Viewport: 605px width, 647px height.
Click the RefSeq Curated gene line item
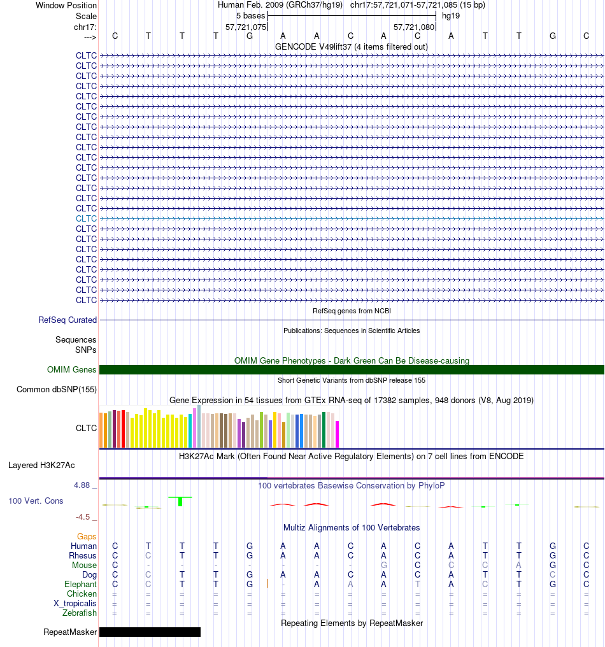click(352, 320)
